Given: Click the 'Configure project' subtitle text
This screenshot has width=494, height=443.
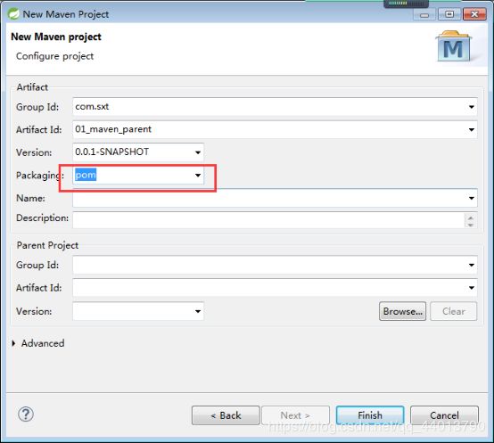Looking at the screenshot, I should point(54,56).
